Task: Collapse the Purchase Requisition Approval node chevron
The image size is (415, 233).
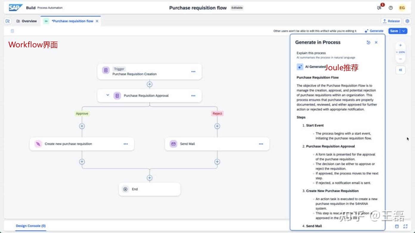Action: coord(108,95)
